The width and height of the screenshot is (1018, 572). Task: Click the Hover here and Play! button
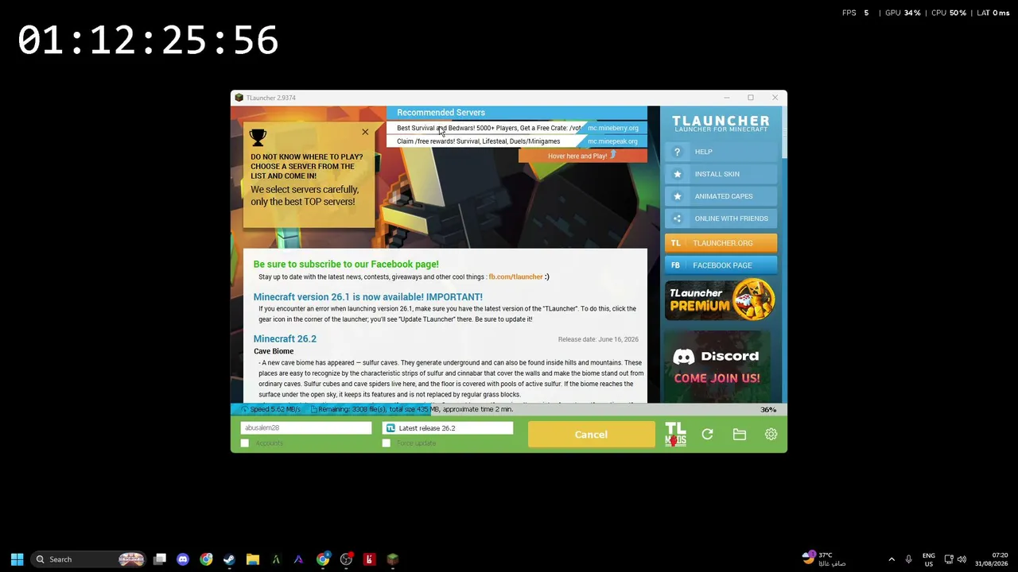click(x=583, y=156)
